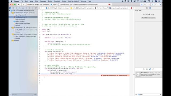Image resolution: width=171 pixels, height=96 pixels.
Task: Click the error icon on line 39
Action: 102,75
